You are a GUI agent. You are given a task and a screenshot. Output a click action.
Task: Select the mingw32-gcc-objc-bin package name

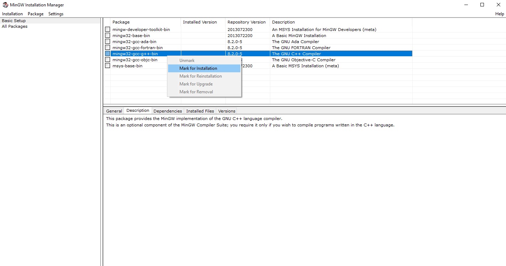click(x=135, y=60)
